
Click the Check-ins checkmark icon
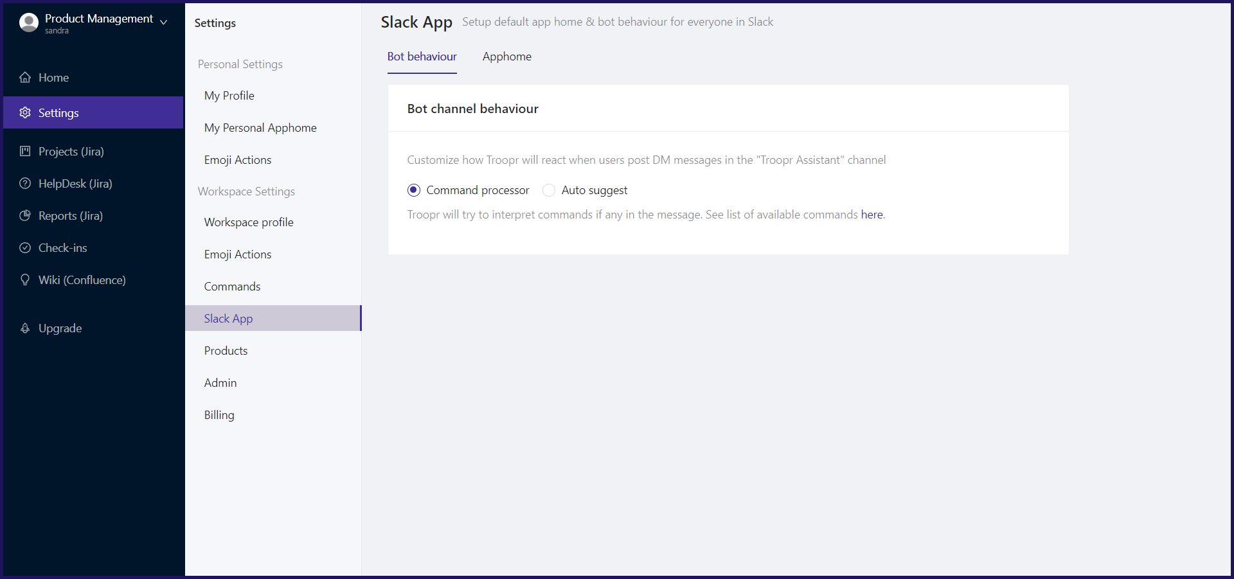[x=25, y=248]
